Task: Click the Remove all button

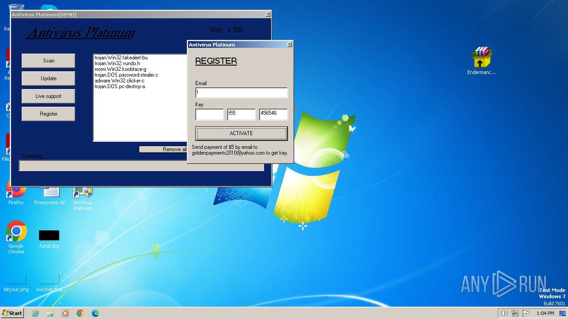Action: point(163,149)
